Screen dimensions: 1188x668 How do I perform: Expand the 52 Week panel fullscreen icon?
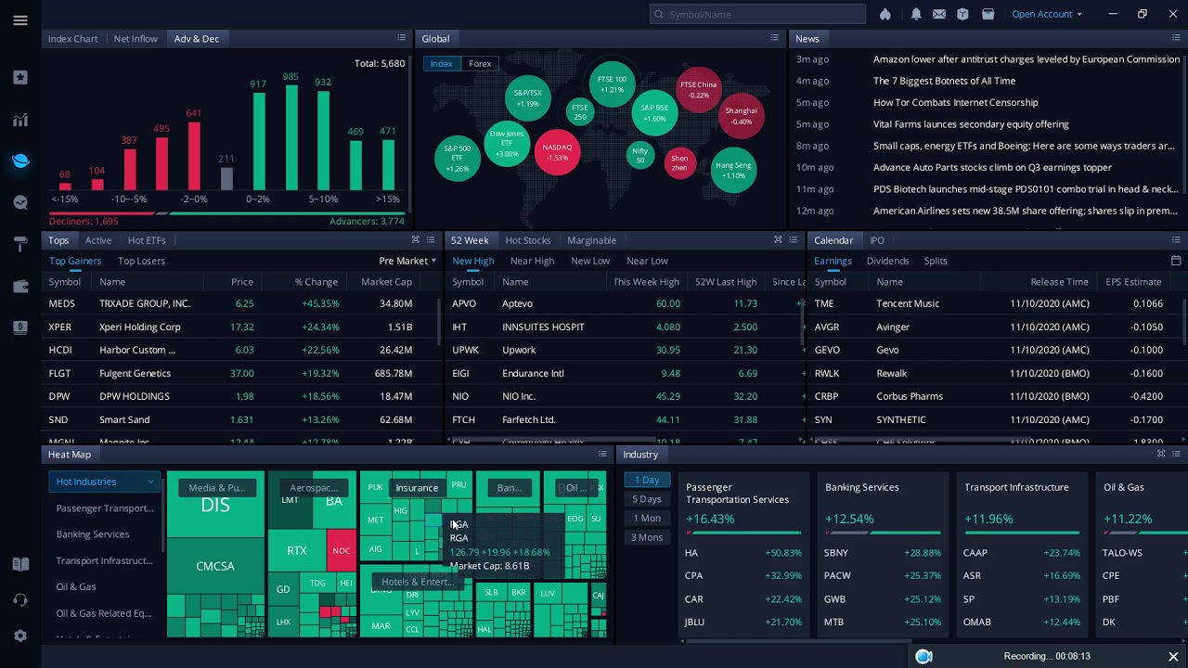coord(778,240)
